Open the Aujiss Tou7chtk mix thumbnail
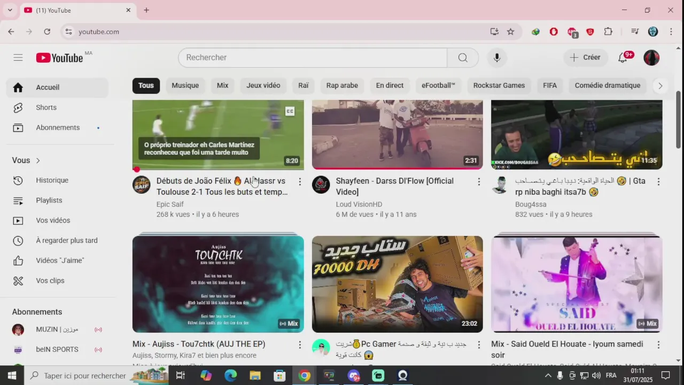This screenshot has width=684, height=385. coord(218,284)
